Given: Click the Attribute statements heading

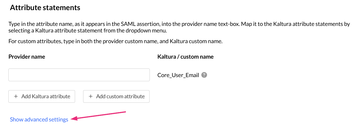Looking at the screenshot, I should (x=45, y=8).
